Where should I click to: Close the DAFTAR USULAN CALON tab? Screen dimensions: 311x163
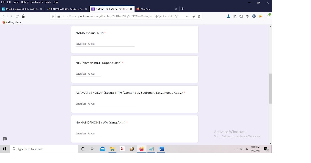click(x=131, y=9)
